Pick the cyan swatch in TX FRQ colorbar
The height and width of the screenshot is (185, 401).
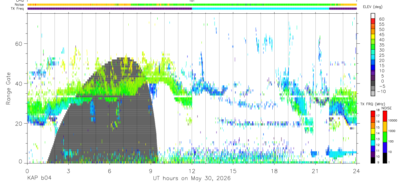(373, 143)
